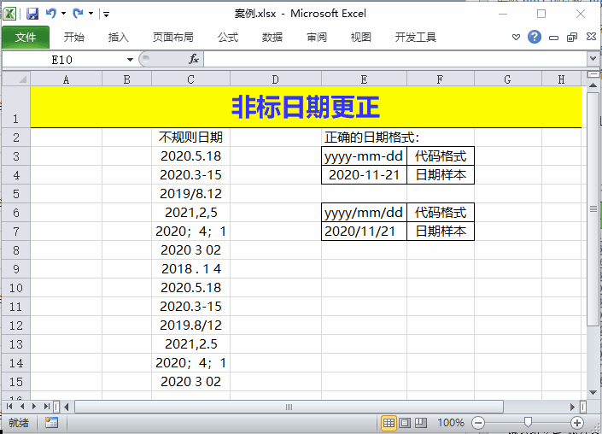Switch to Normal view in status bar
Viewport: 602px width, 434px height.
tap(389, 423)
